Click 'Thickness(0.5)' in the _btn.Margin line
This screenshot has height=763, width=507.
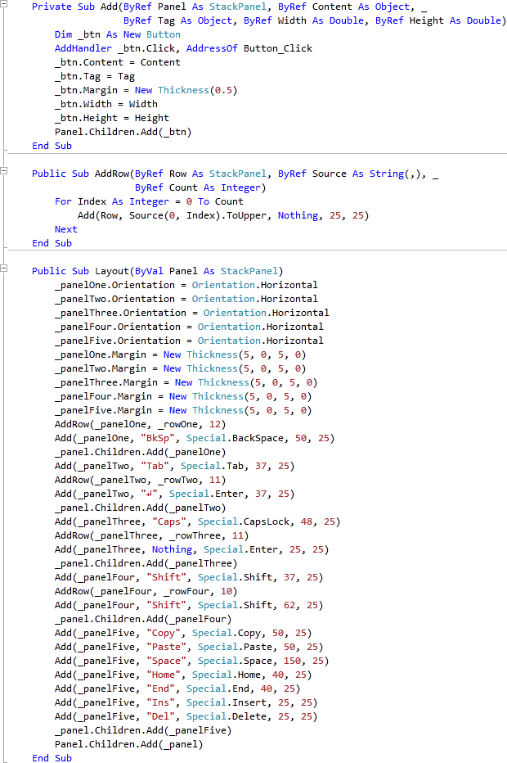[x=198, y=90]
